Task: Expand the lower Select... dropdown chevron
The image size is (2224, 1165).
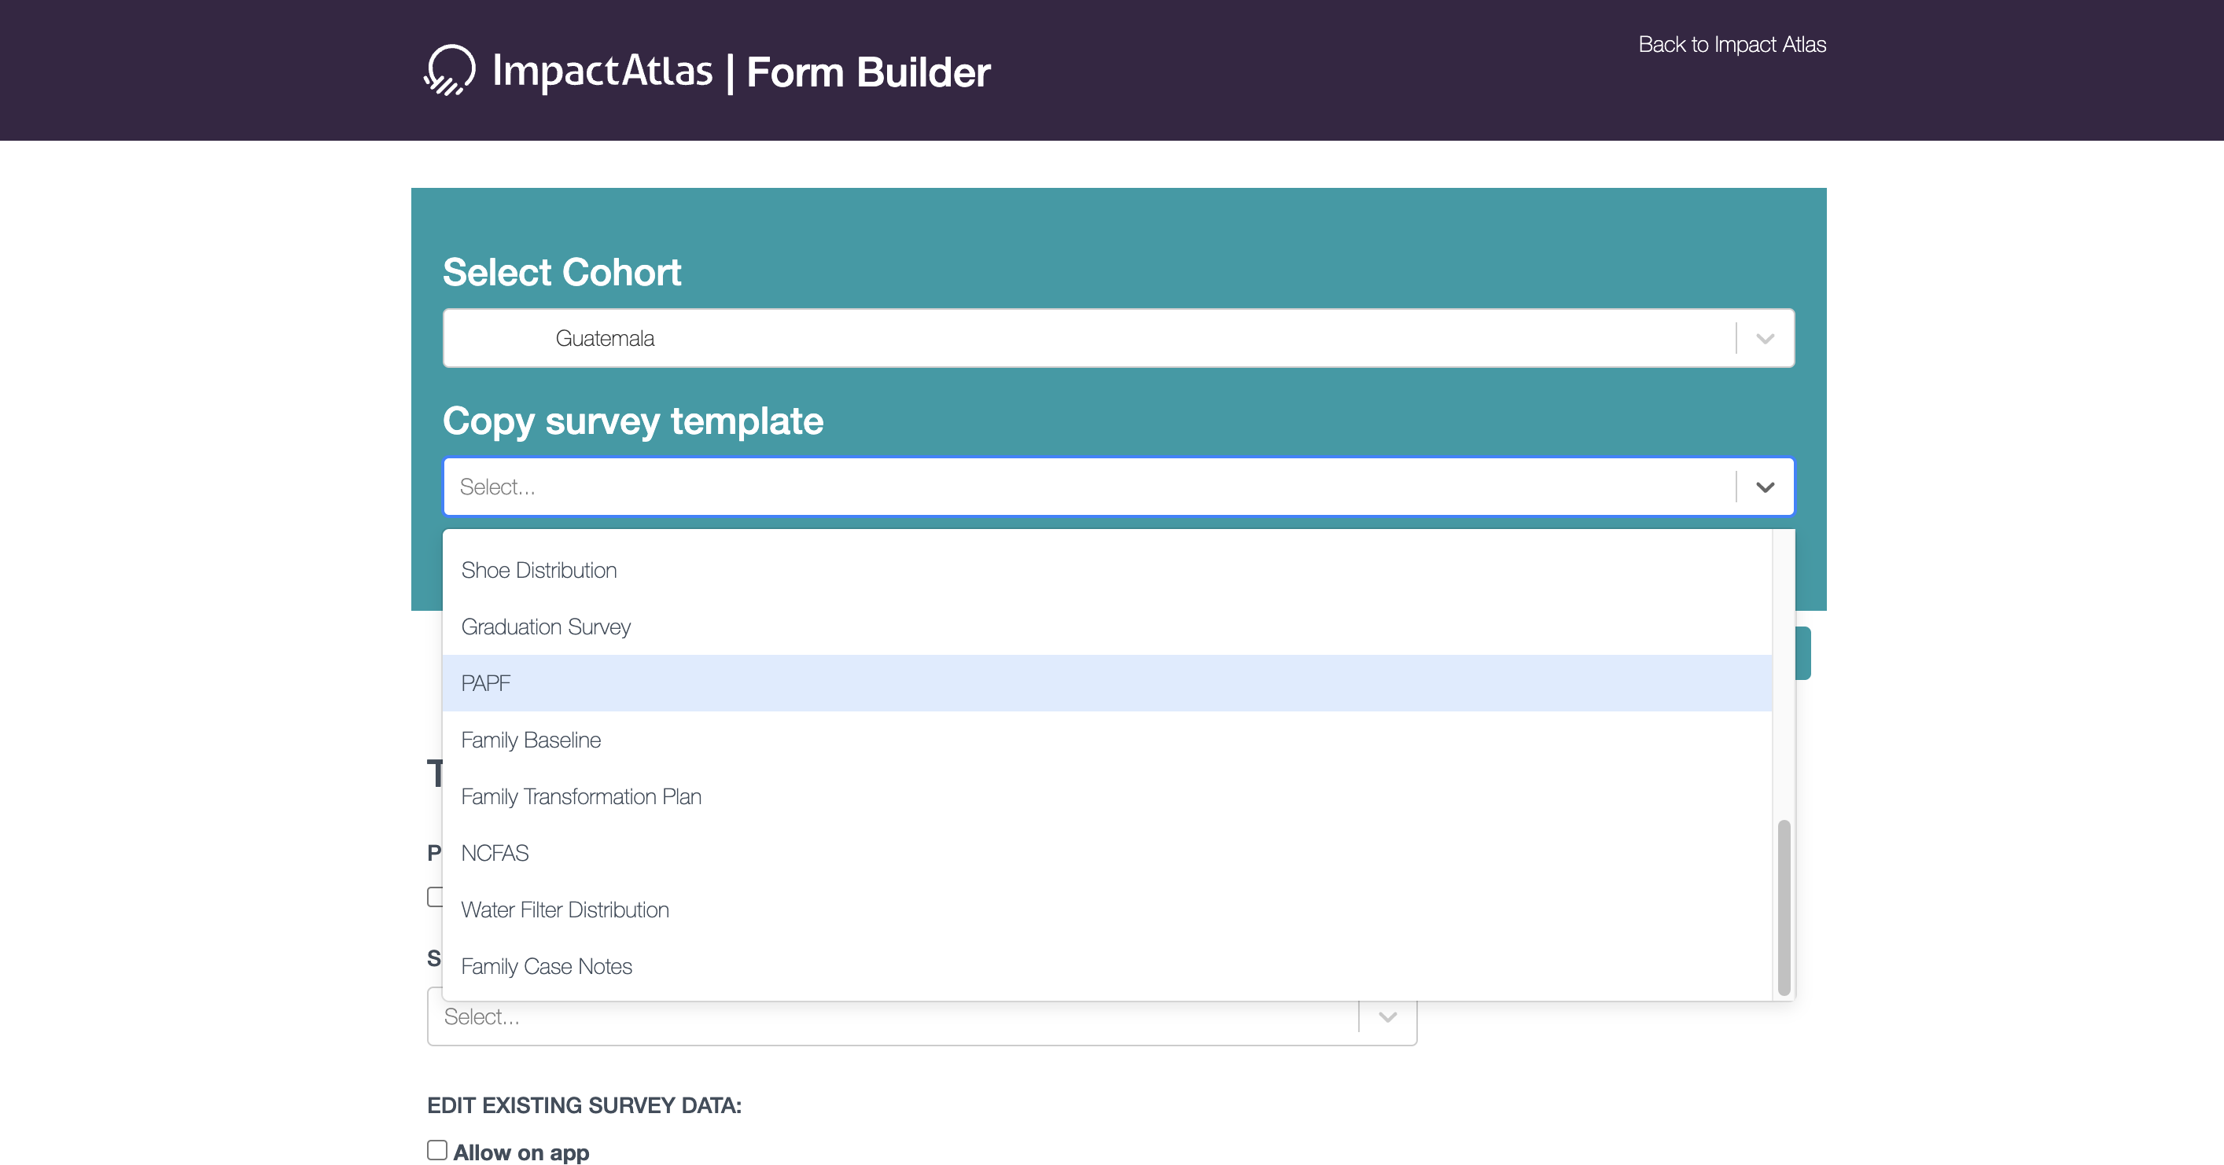Action: (1386, 1016)
